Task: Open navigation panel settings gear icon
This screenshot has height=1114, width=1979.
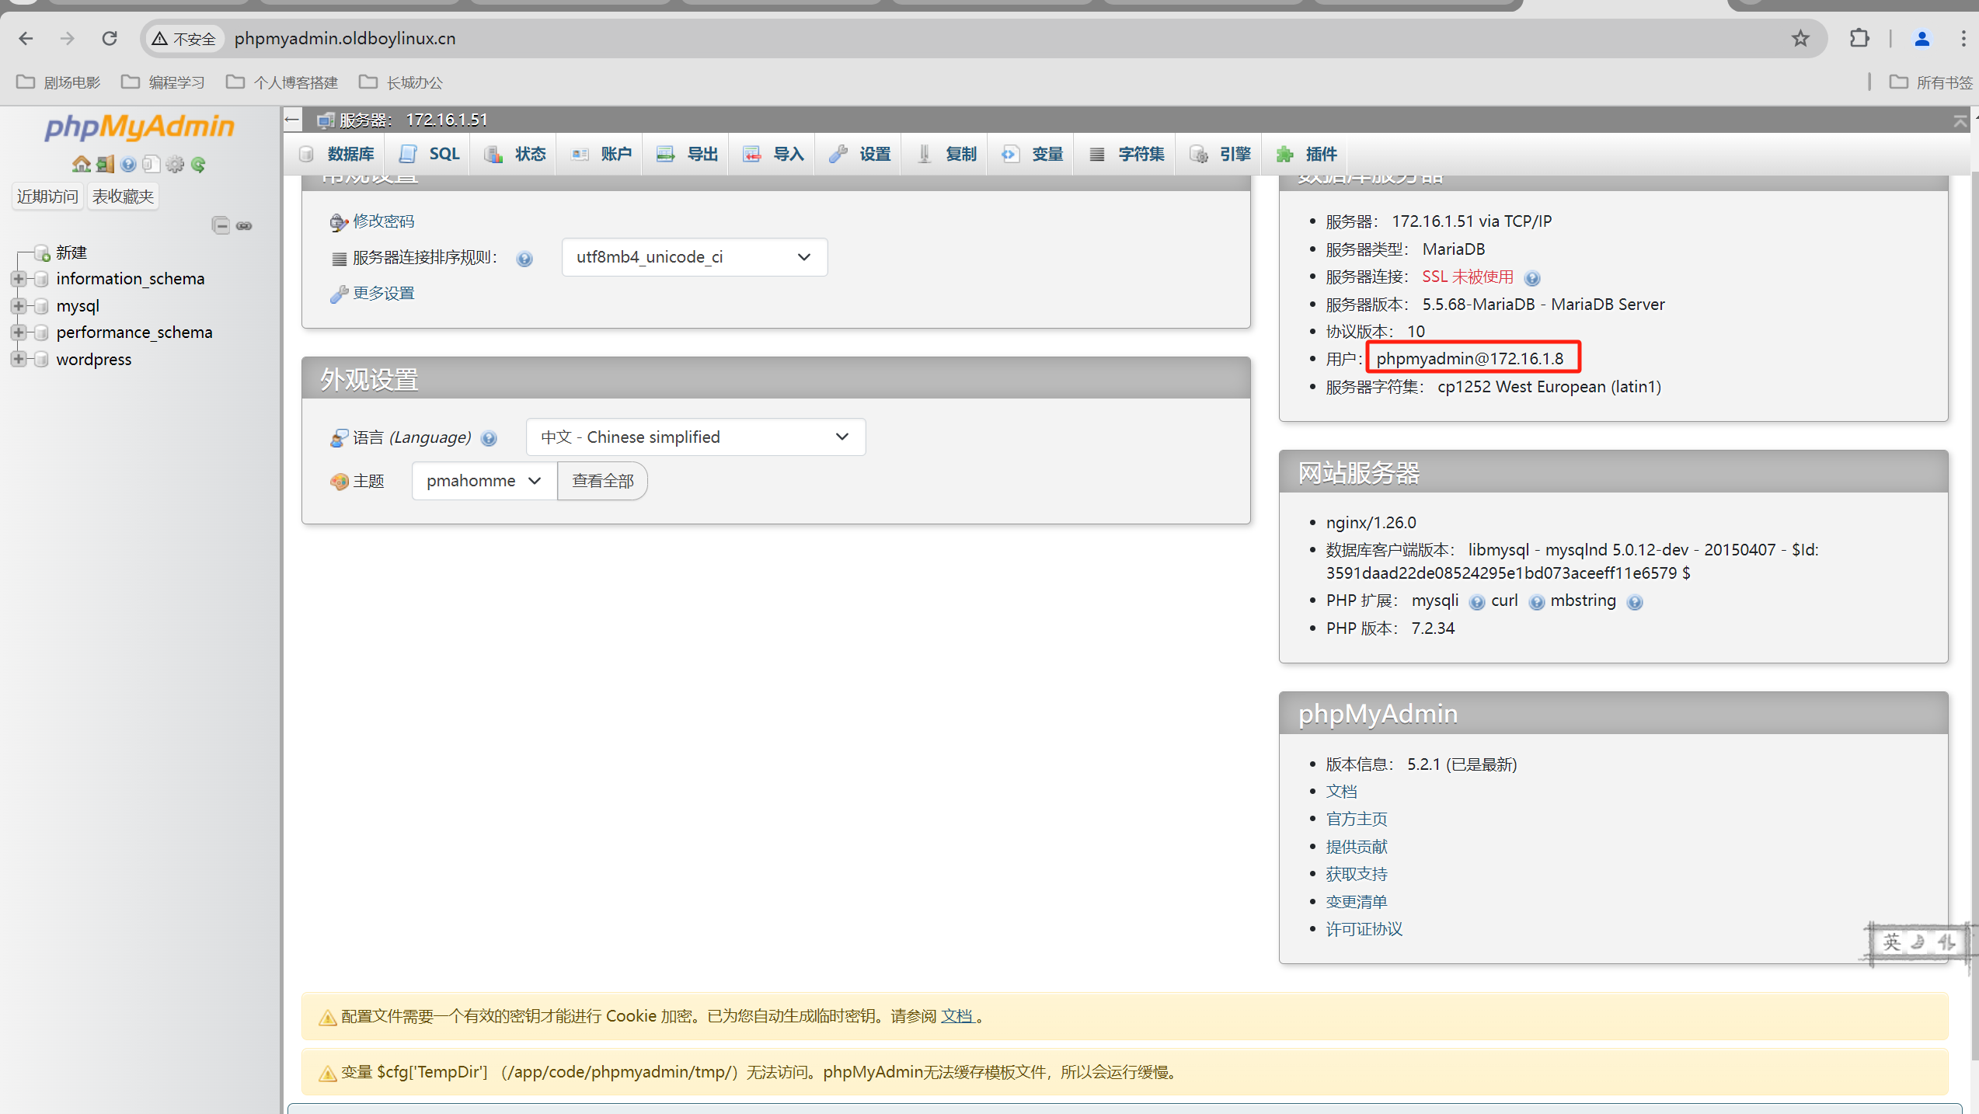Action: 176,164
